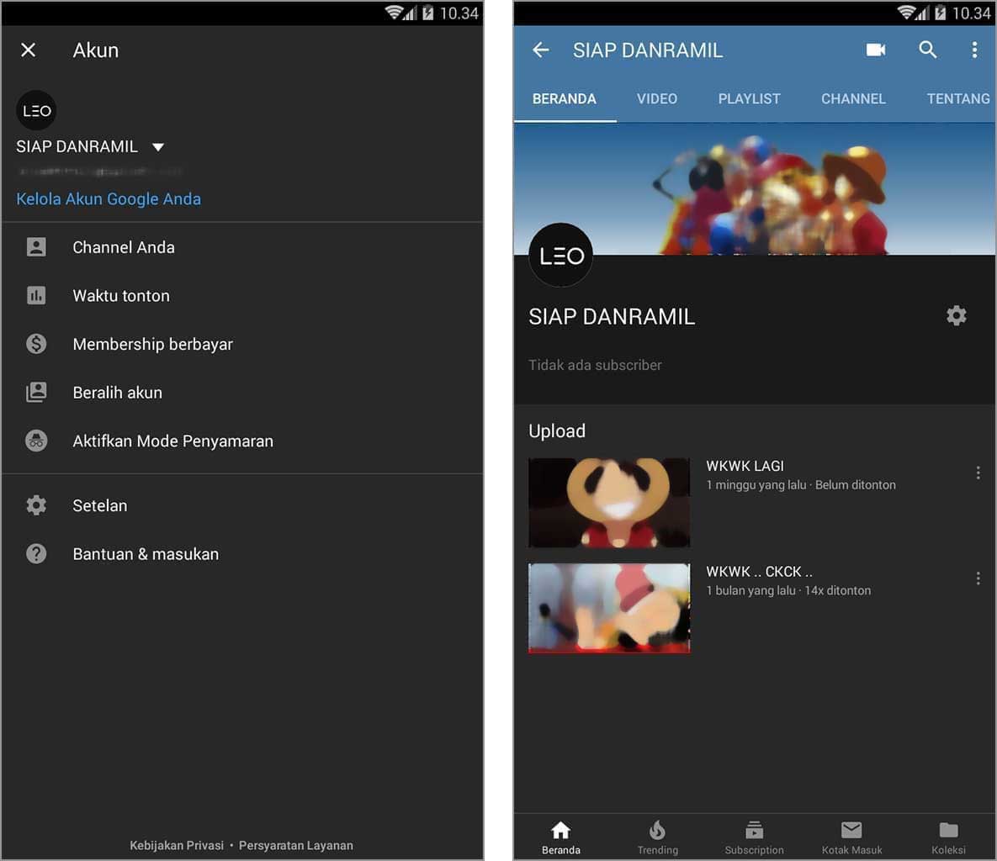Play the WKWK LAGI video thumbnail
Viewport: 997px width, 861px height.
click(x=609, y=502)
